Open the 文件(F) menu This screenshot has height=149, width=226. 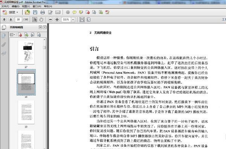[5, 6]
